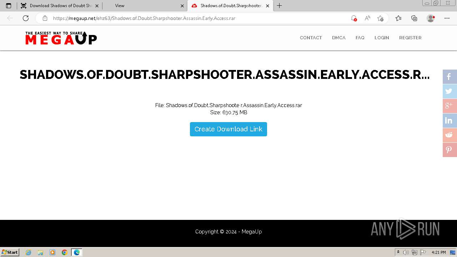Open a new browser tab
Viewport: 457px width, 257px height.
click(x=279, y=6)
